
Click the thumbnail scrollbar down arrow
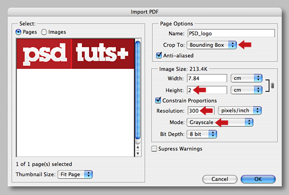pos(138,153)
